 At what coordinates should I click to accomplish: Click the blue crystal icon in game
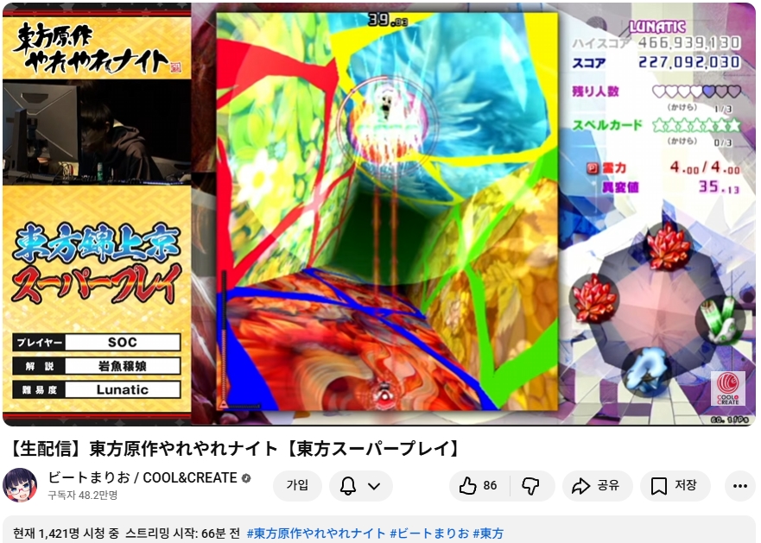648,371
